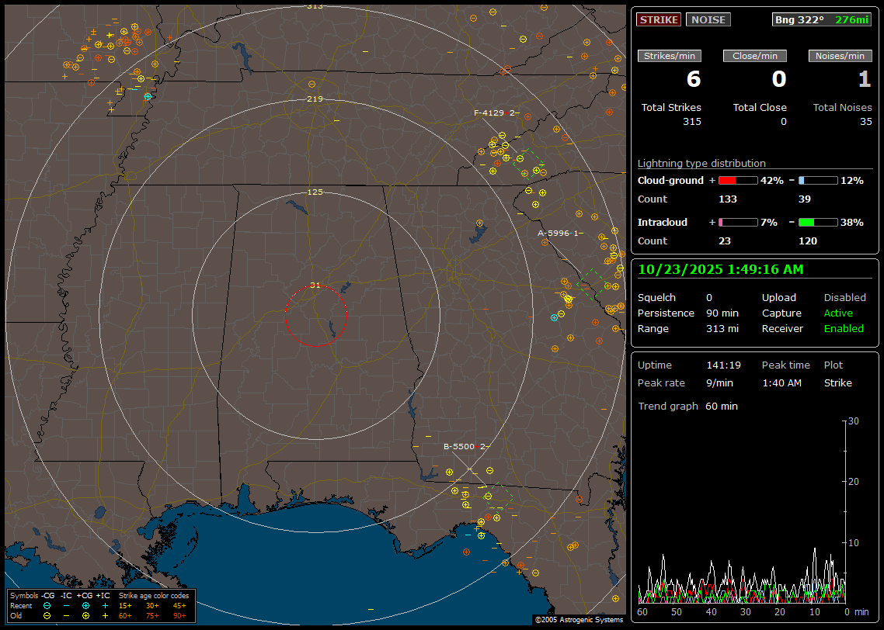
Task: Toggle the NOISE display mode
Action: point(708,19)
